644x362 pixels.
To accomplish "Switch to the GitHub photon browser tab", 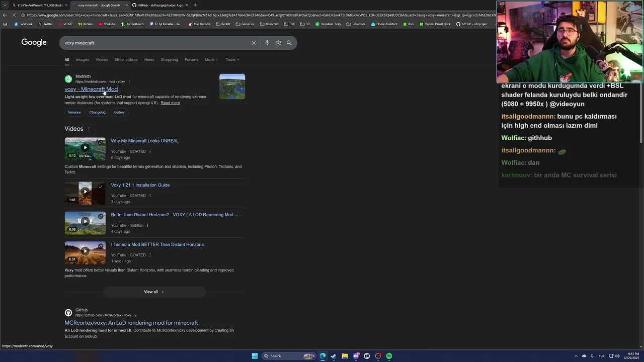I will (x=160, y=5).
